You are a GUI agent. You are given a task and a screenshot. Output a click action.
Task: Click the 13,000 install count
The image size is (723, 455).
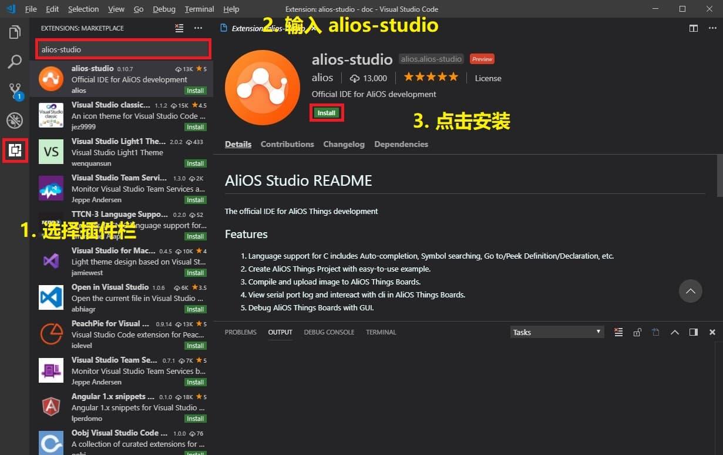368,78
